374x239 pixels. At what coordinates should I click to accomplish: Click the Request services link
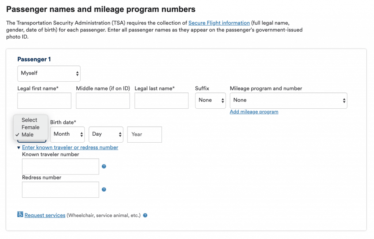[45, 215]
